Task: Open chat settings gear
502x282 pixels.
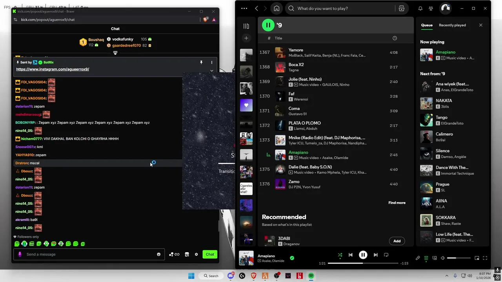Action: coord(196,254)
